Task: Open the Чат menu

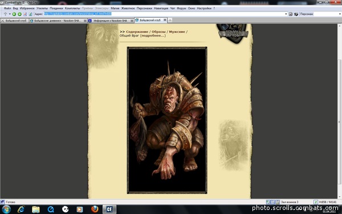Action: (x=172, y=9)
